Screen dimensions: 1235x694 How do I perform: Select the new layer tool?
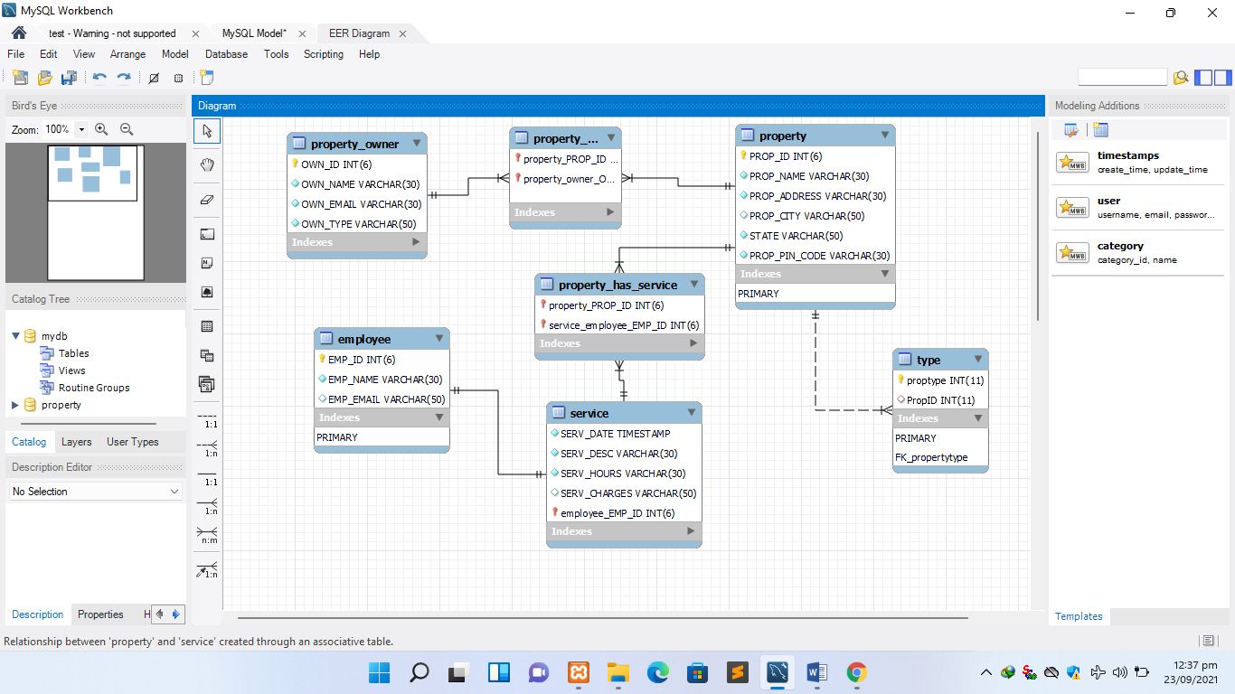pyautogui.click(x=207, y=234)
